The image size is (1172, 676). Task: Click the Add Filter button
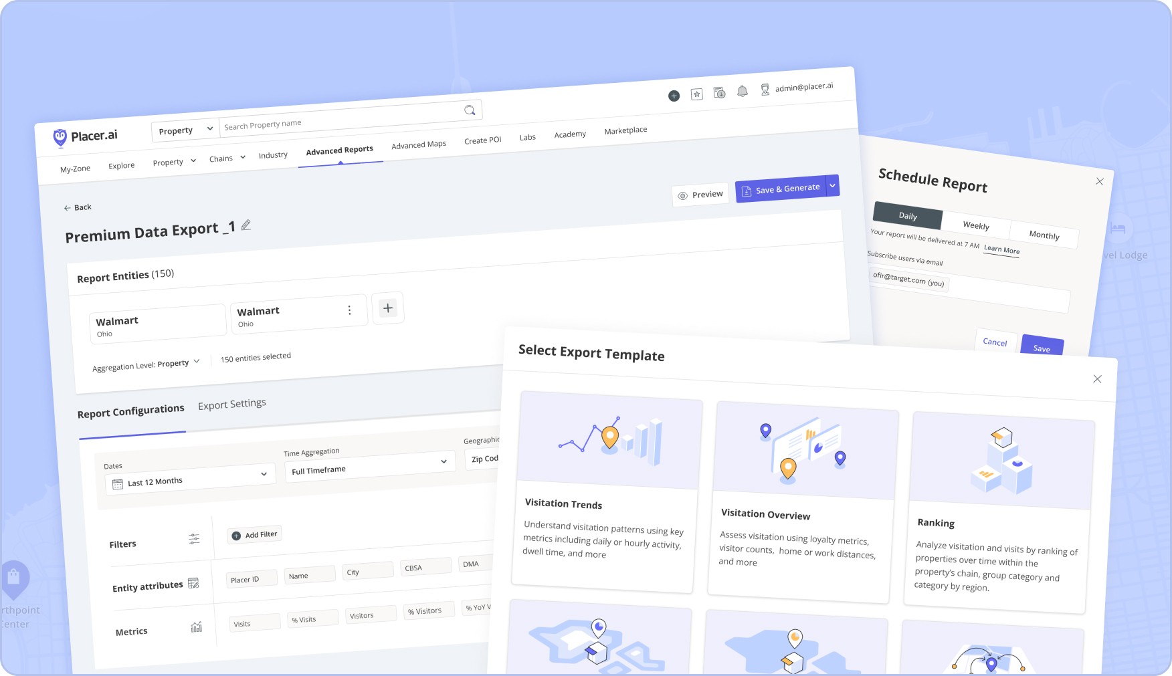[x=254, y=535]
